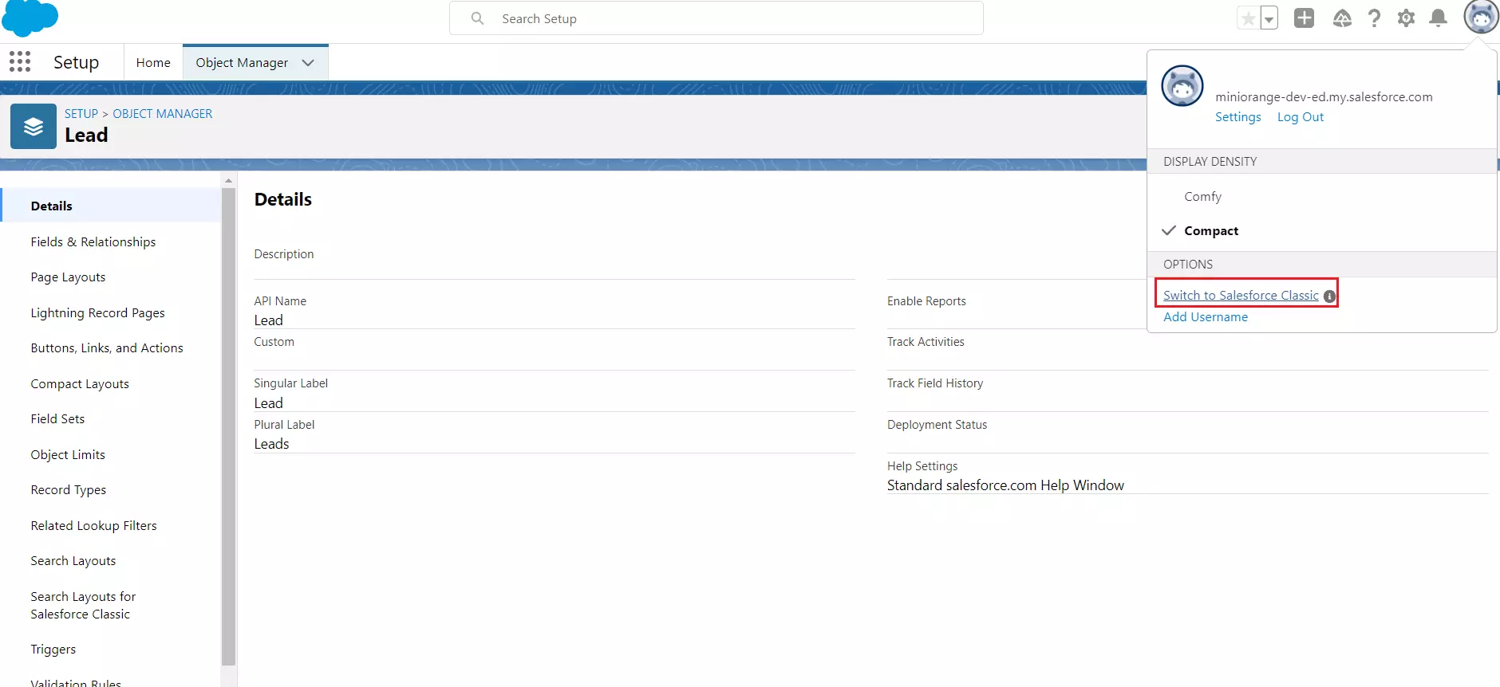Click the sidebar vertical scrollbar
1500x687 pixels.
tap(229, 426)
